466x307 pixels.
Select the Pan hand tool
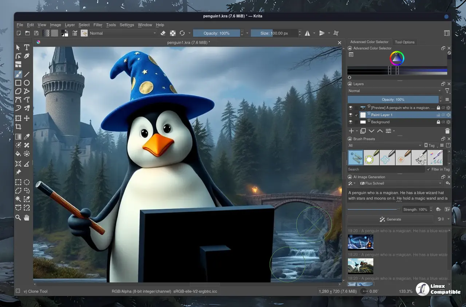pos(27,218)
